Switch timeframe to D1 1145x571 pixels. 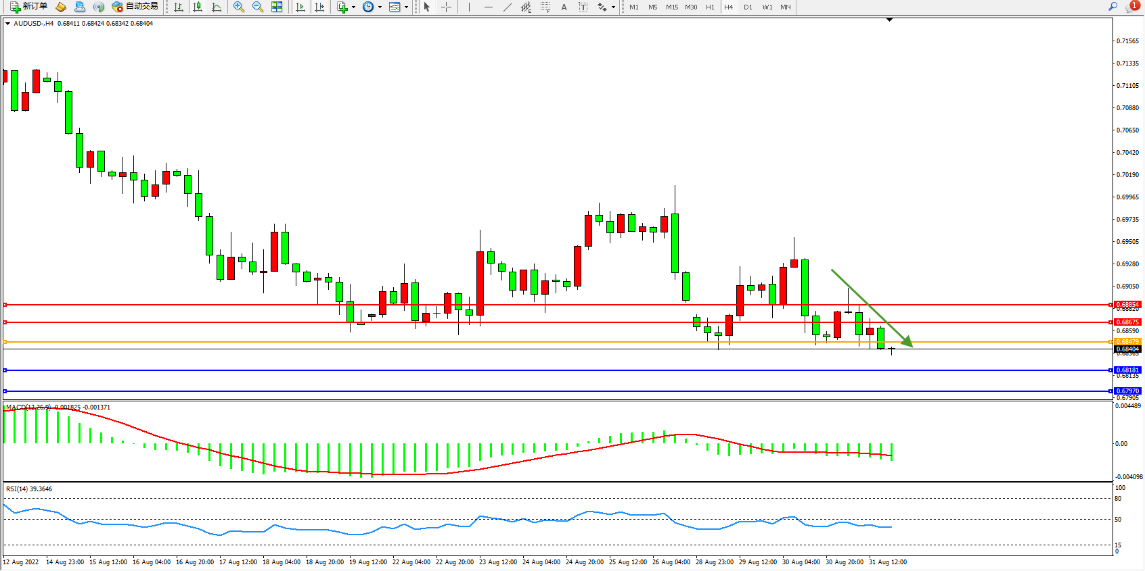748,7
